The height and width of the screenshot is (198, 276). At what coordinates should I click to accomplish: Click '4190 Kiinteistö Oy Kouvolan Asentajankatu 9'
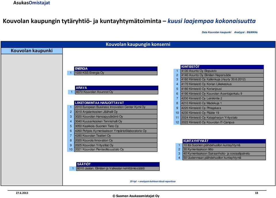pos(222,93)
